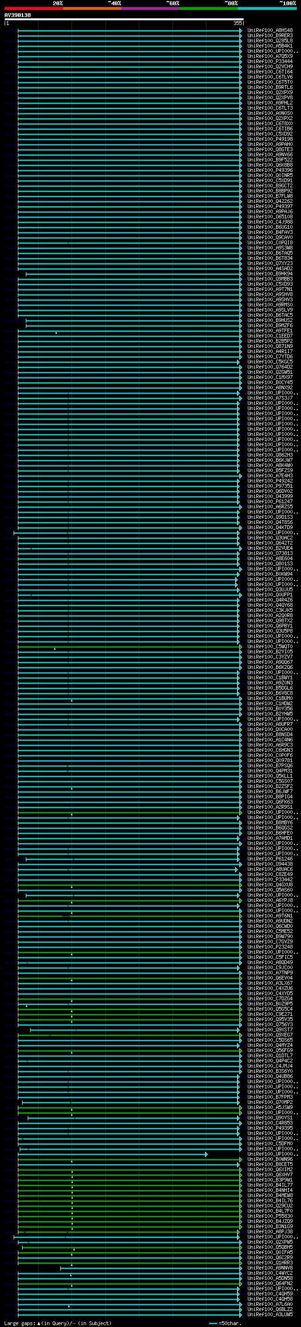Viewport: 301px width, 1327px height.
Task: Click hit UniRef100_A2R9S1
Action: pos(270,807)
